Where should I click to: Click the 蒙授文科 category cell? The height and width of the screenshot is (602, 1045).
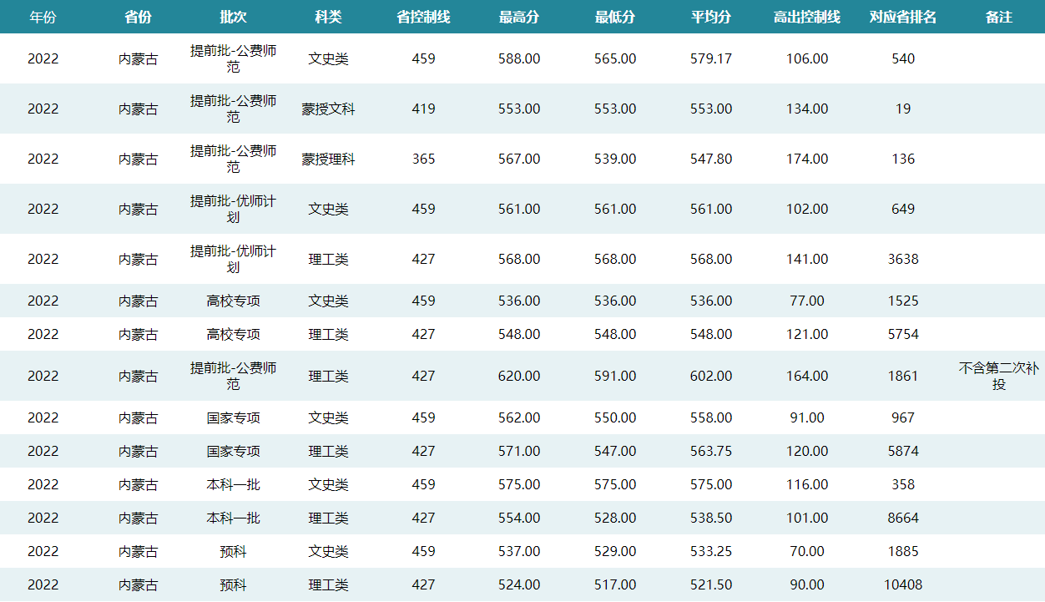pyautogui.click(x=328, y=109)
